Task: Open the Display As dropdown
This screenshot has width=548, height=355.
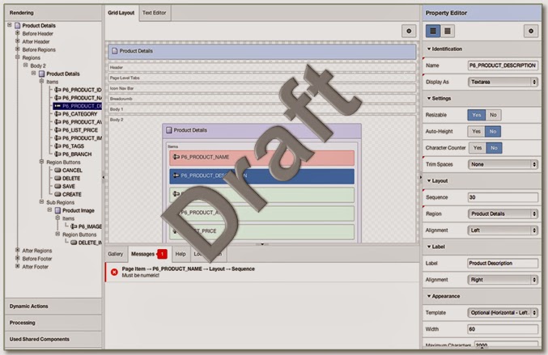Action: [x=503, y=82]
